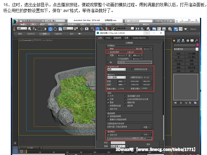The width and height of the screenshot is (207, 155).
Task: Select the Single frame radio button
Action: [108, 49]
